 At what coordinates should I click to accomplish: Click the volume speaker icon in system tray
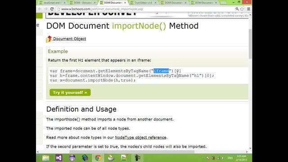click(223, 158)
